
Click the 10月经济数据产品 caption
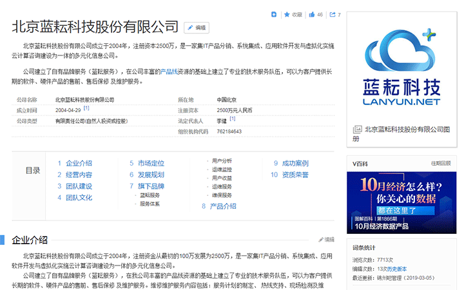point(382,226)
